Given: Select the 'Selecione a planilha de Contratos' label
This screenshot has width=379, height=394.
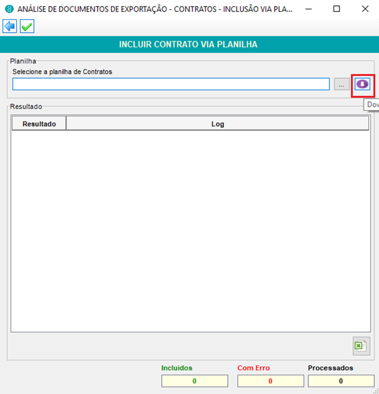Looking at the screenshot, I should click(62, 72).
